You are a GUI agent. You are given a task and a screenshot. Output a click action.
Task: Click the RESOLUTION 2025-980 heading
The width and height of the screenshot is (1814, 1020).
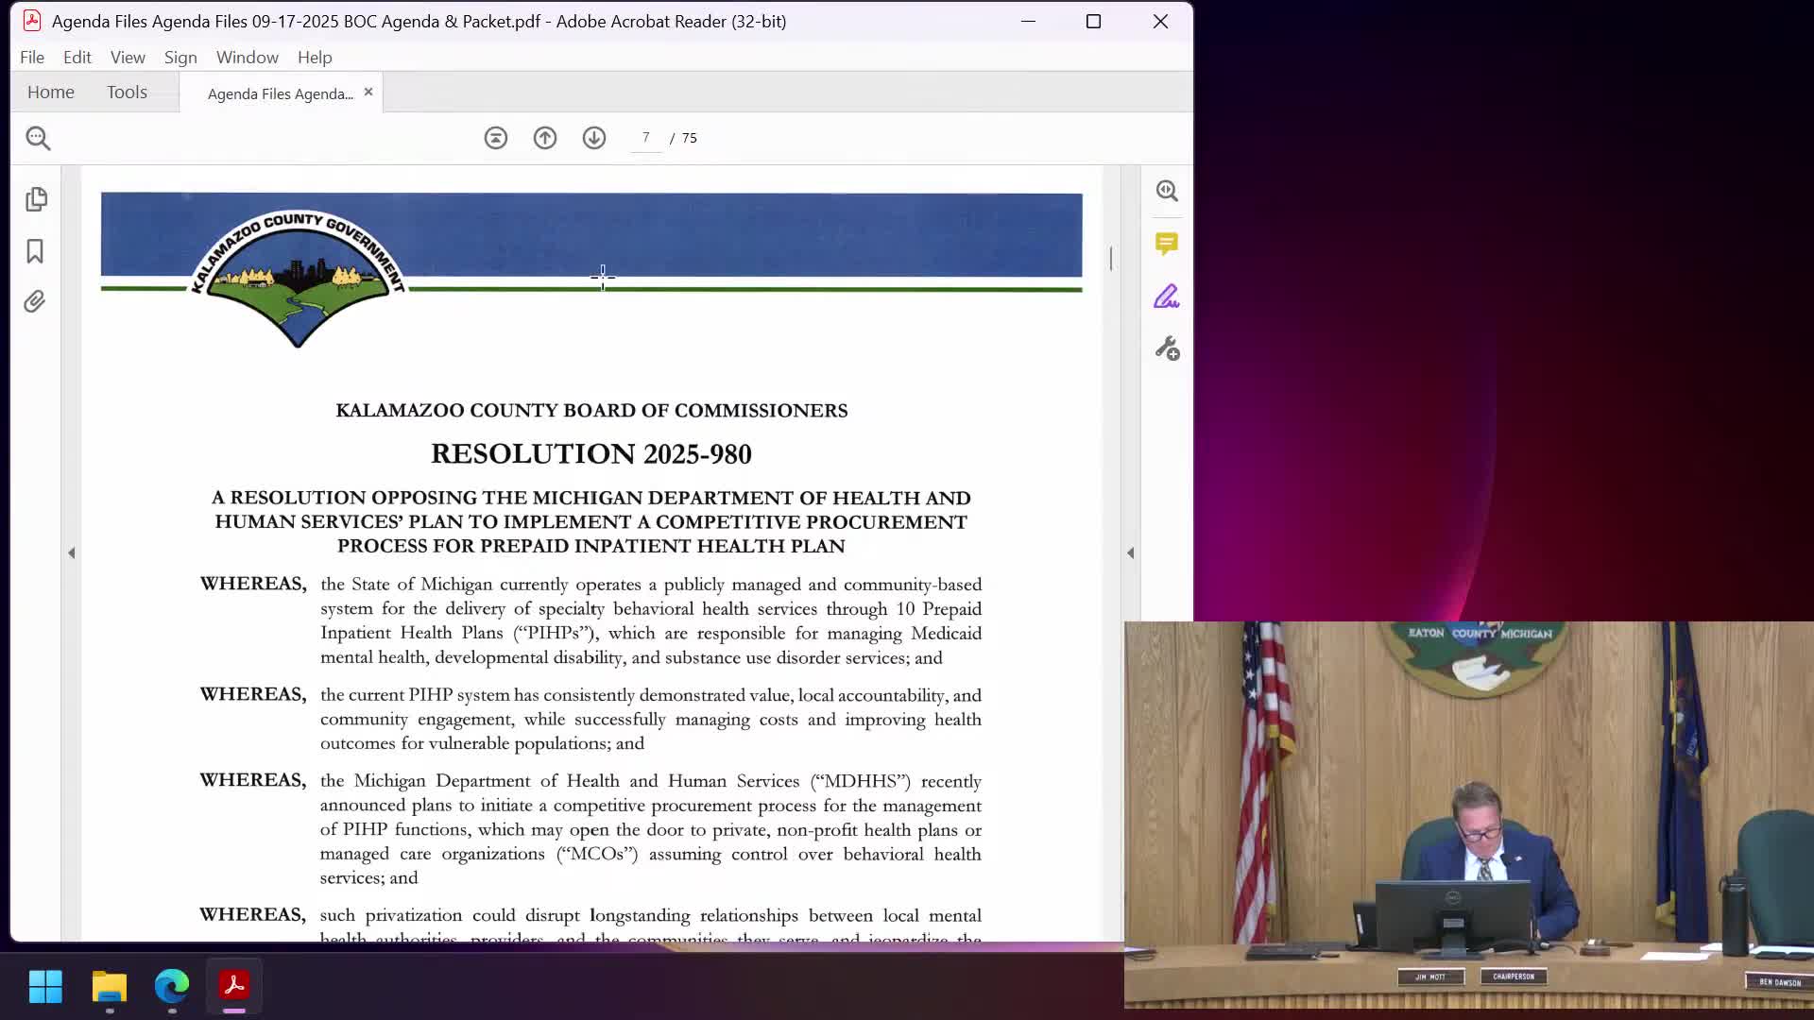click(x=591, y=454)
